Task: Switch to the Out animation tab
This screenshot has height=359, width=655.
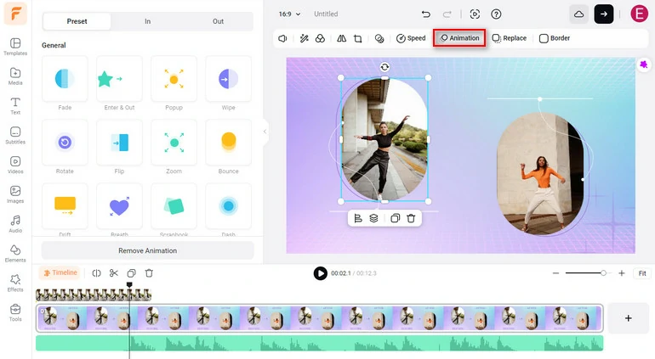Action: pyautogui.click(x=218, y=21)
